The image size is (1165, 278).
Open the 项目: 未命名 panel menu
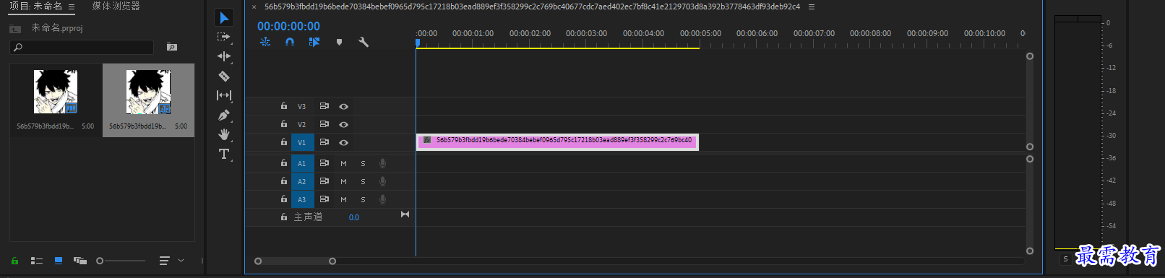72,6
